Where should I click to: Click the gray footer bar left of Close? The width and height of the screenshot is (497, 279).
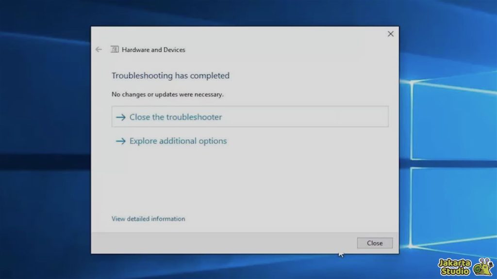[x=218, y=243]
